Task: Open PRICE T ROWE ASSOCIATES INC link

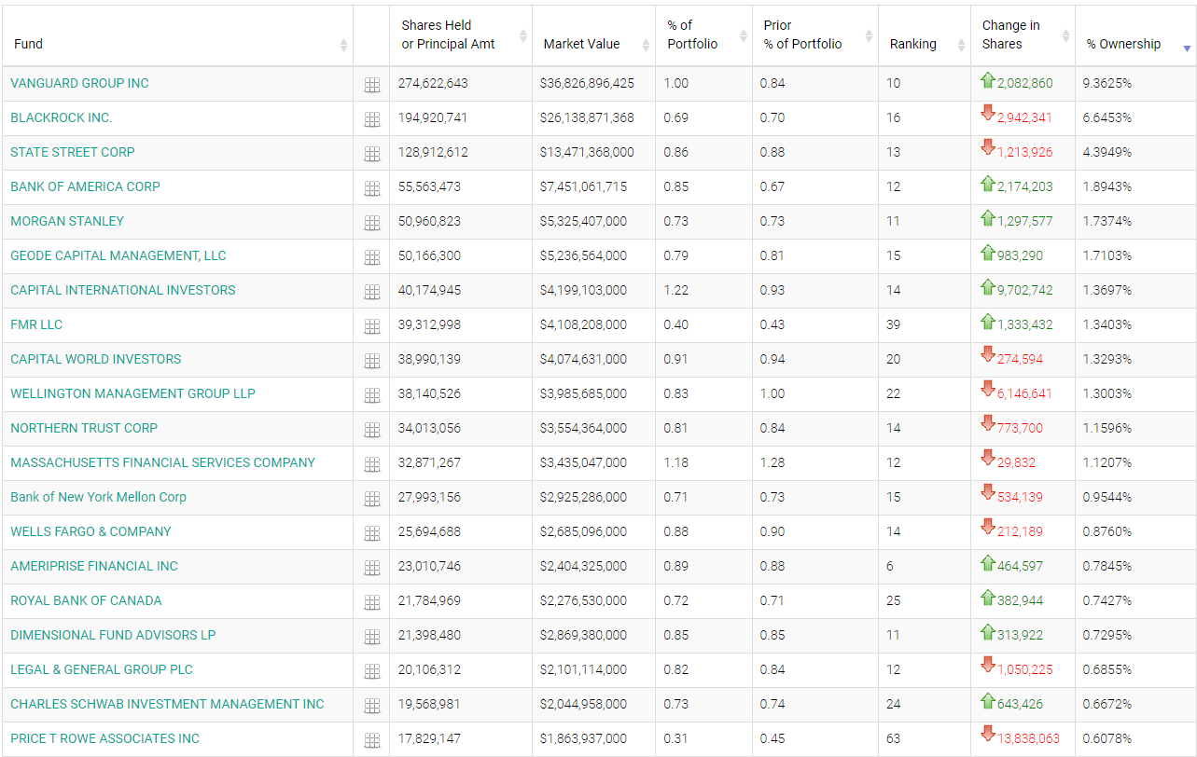Action: click(x=105, y=738)
